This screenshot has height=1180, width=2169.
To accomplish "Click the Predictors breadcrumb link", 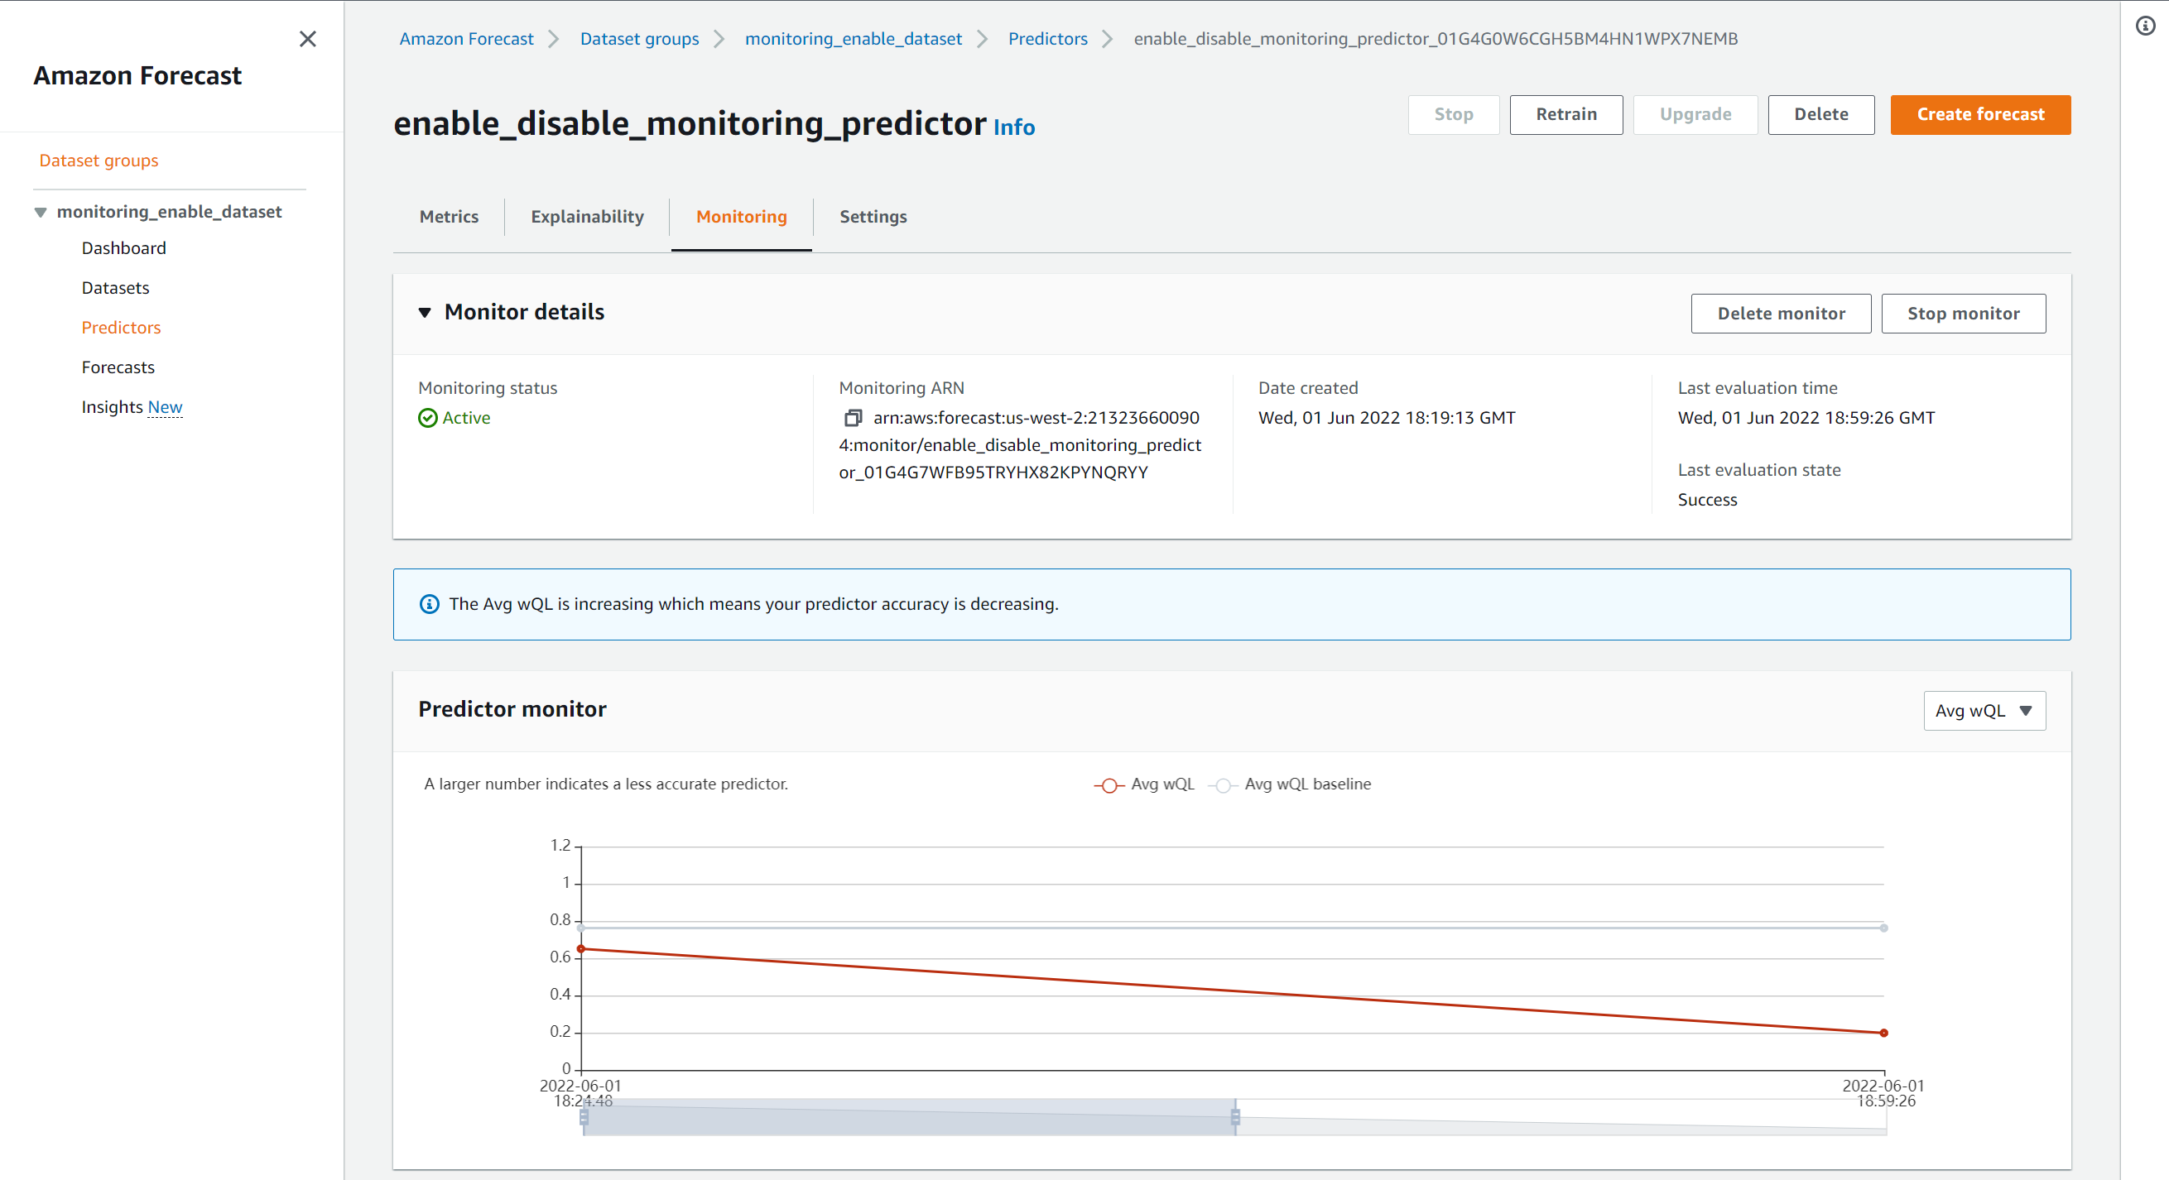I will pyautogui.click(x=1047, y=39).
